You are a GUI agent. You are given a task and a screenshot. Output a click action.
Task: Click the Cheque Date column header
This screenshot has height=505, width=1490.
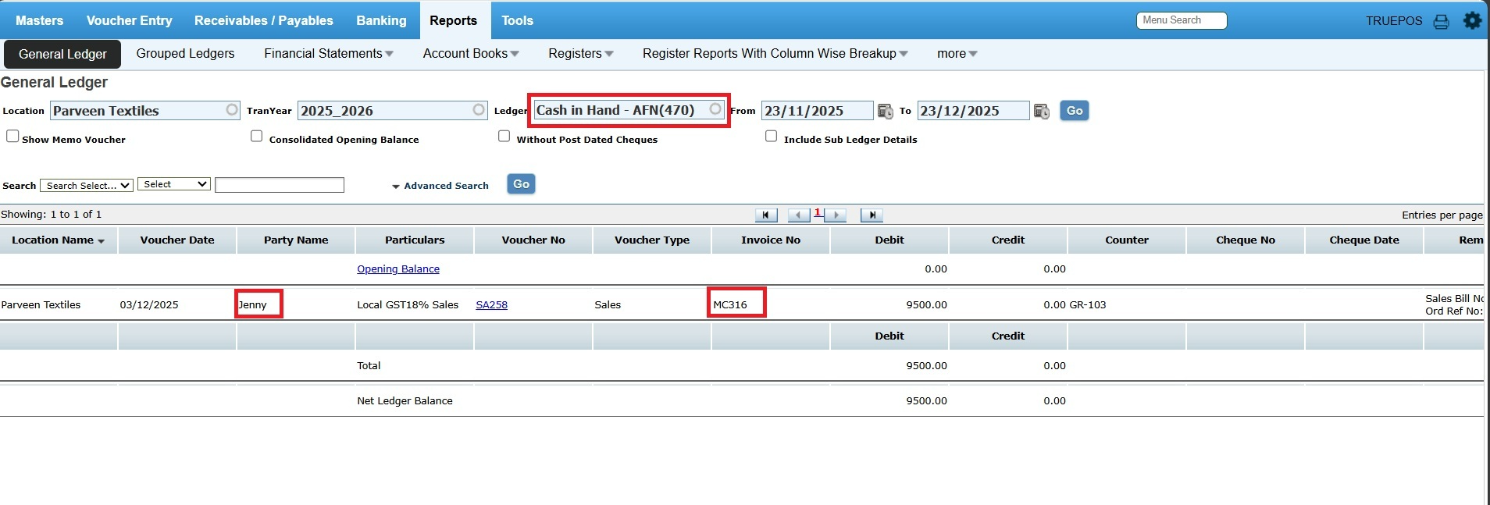click(x=1364, y=240)
